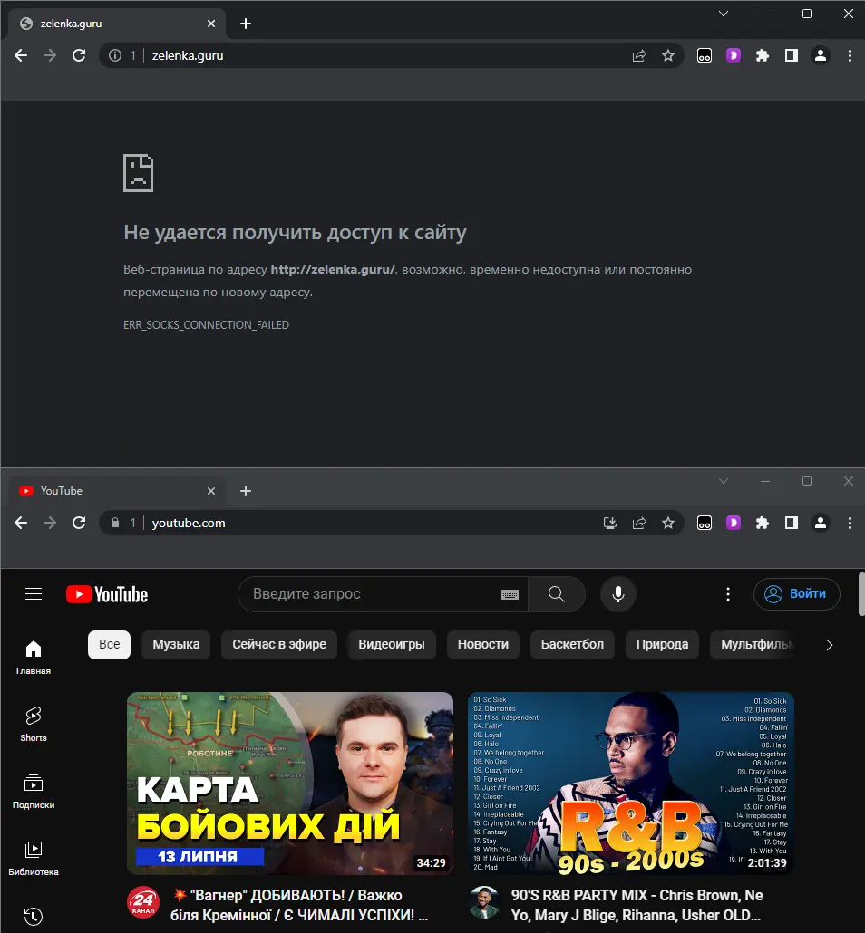Bookmark the zelenka.guru page
The width and height of the screenshot is (865, 933).
tap(668, 55)
